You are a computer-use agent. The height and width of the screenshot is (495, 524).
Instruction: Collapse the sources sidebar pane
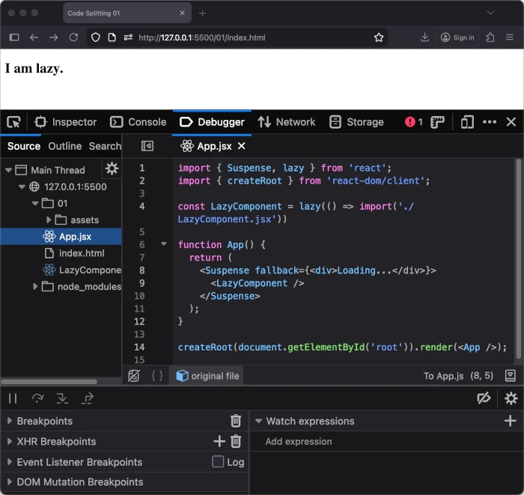pyautogui.click(x=147, y=146)
